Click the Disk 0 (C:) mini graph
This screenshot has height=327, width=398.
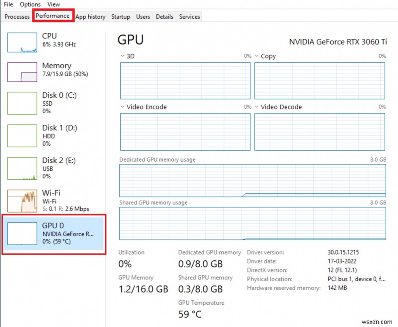tap(22, 103)
